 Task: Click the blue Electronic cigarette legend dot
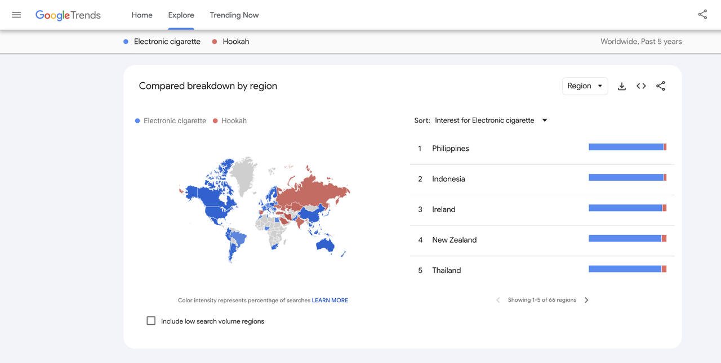(x=137, y=121)
